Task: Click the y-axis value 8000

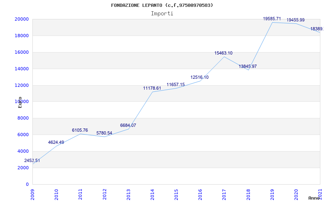Action: pos(23,118)
